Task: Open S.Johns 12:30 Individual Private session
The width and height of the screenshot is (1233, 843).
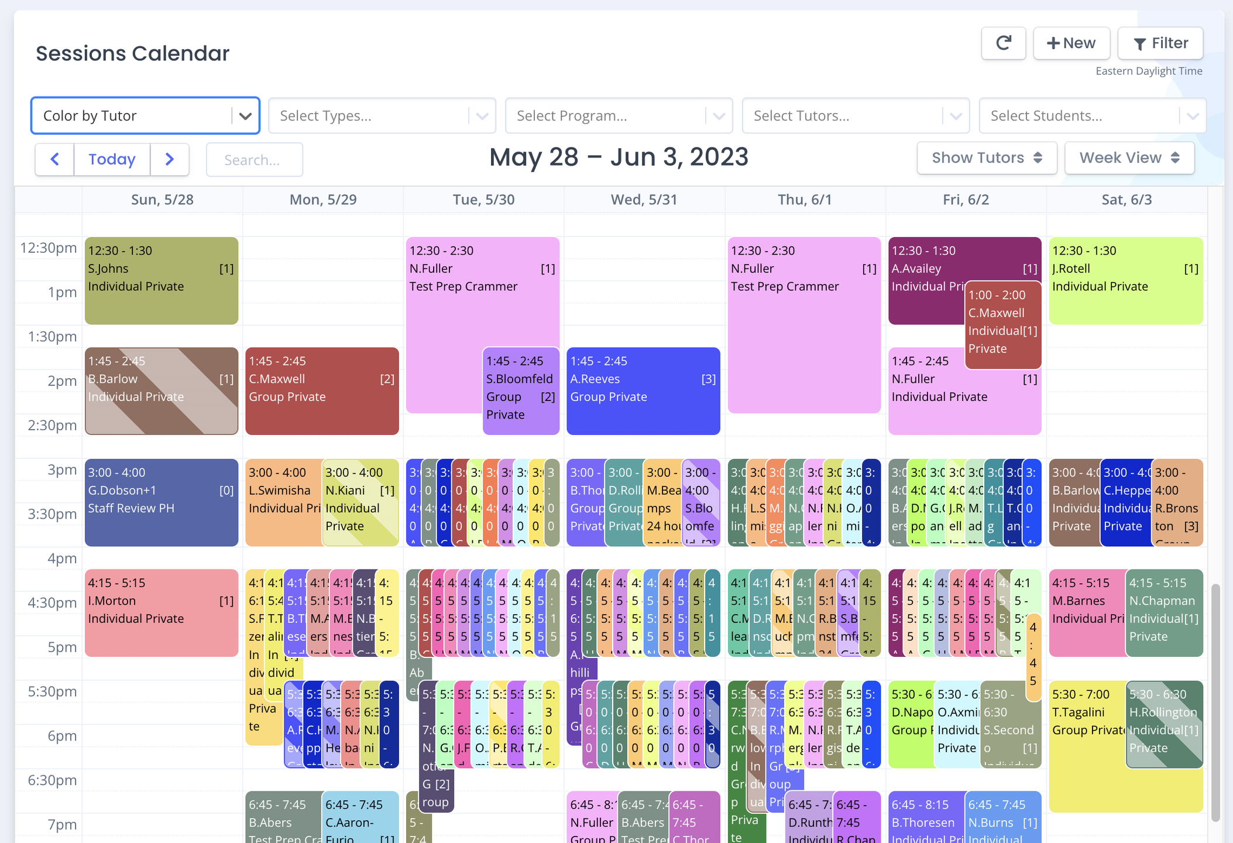Action: tap(162, 281)
